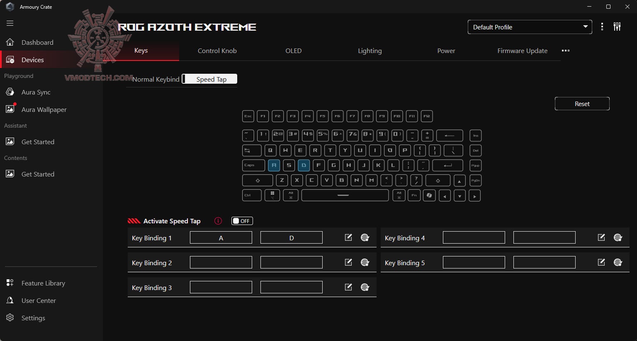Reset Key Binding 4 to default
This screenshot has height=341, width=637.
[x=618, y=237]
